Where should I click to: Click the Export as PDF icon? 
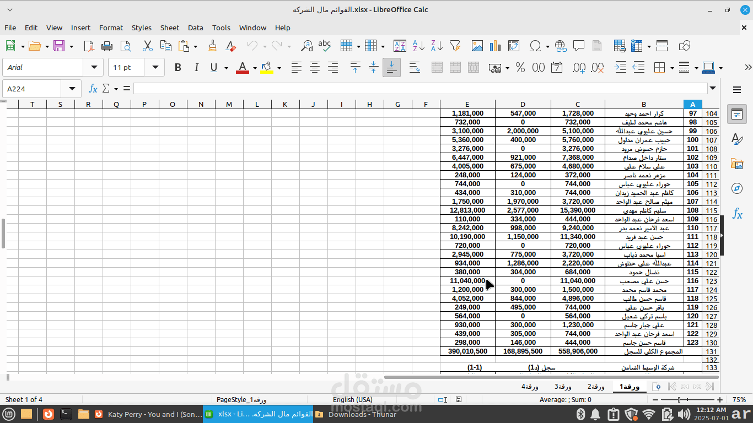pos(89,46)
